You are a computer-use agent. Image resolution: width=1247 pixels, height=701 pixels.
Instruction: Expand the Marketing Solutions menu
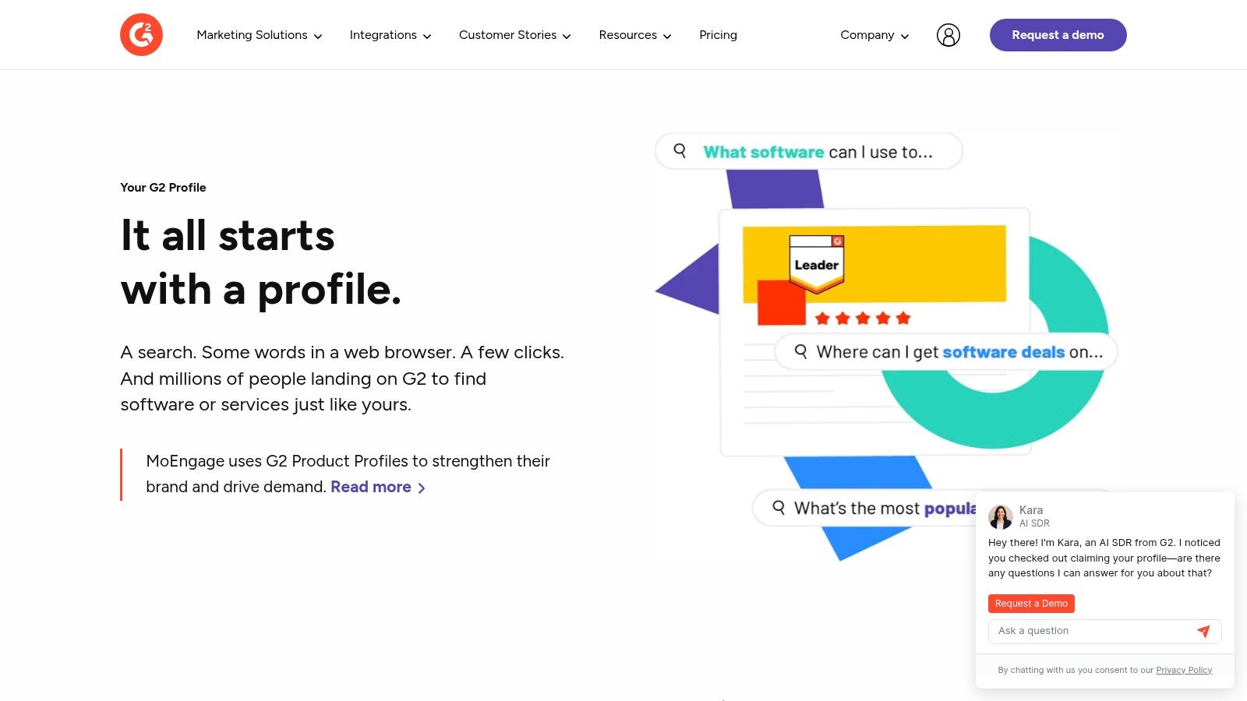pyautogui.click(x=259, y=35)
